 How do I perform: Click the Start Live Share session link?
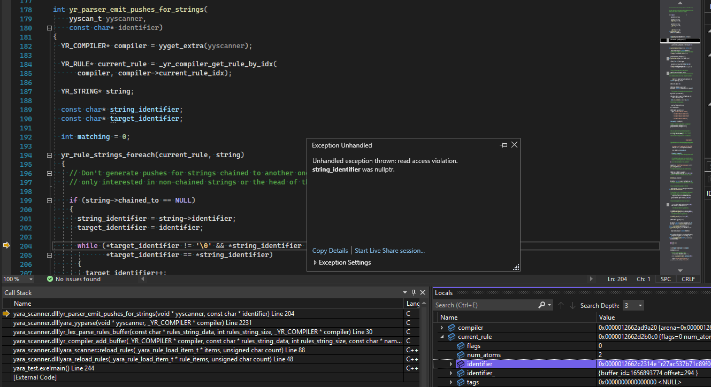[389, 250]
